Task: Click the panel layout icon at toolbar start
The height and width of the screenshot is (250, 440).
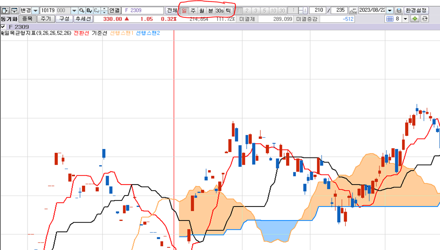Action: click(5, 11)
